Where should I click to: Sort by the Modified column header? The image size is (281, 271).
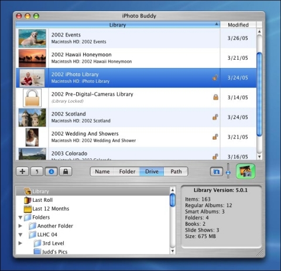click(x=238, y=25)
